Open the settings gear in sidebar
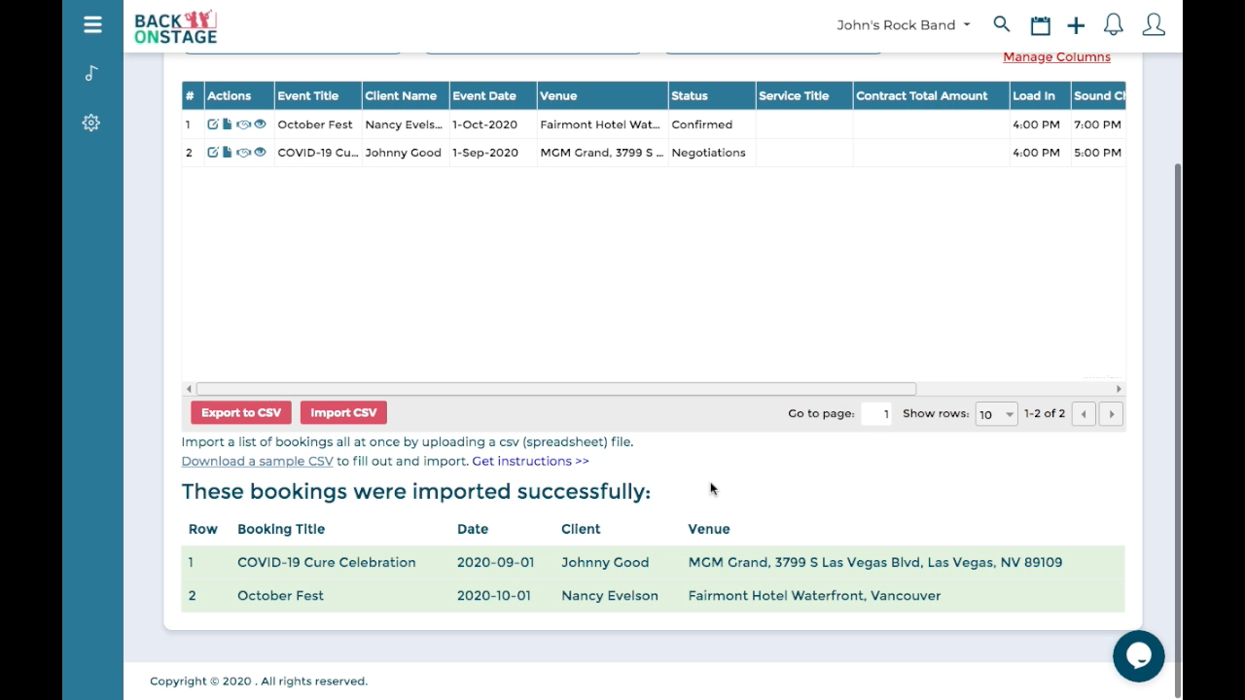This screenshot has height=700, width=1245. 91,122
